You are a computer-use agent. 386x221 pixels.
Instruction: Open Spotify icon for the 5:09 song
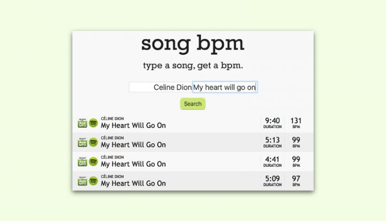pos(93,181)
